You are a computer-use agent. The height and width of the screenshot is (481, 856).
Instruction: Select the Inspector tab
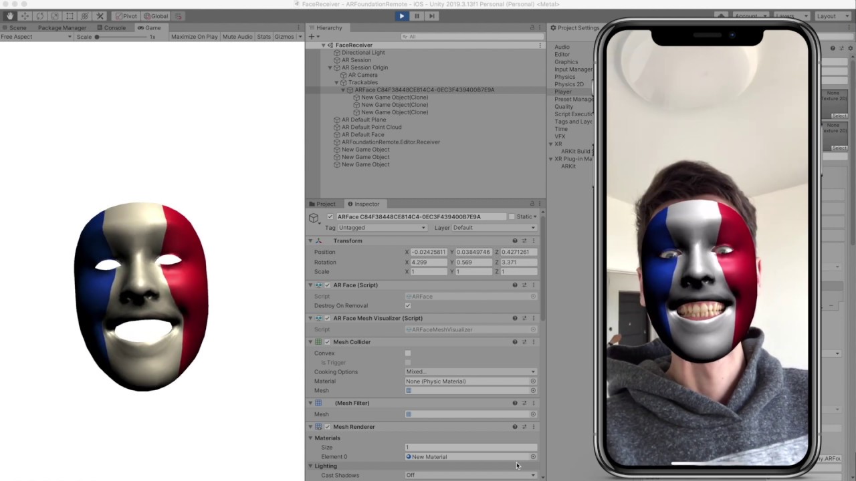[363, 204]
